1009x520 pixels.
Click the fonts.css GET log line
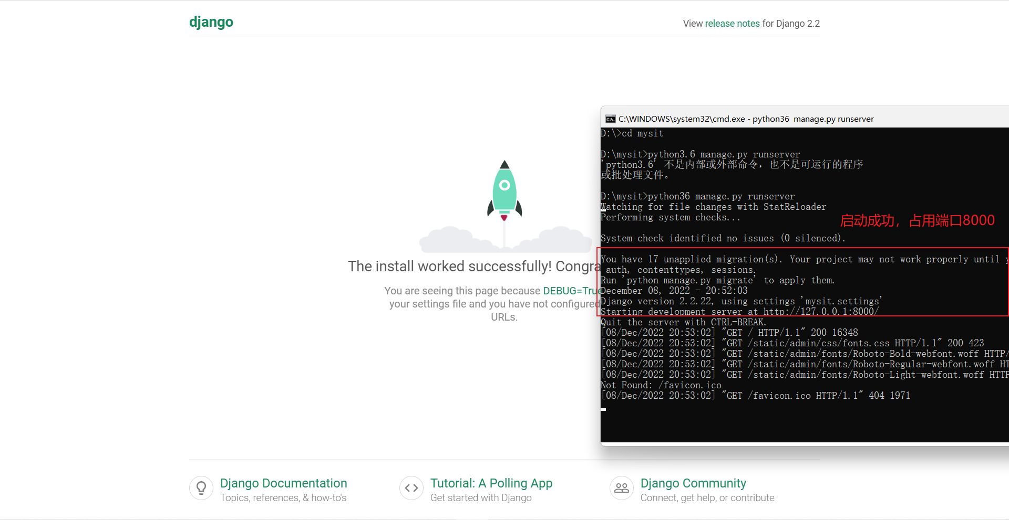tap(792, 343)
